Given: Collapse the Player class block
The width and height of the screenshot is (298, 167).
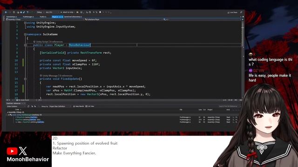Looking at the screenshot, I should [x=25, y=45].
